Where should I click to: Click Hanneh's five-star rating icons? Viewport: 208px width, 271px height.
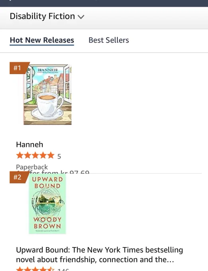[x=35, y=155]
